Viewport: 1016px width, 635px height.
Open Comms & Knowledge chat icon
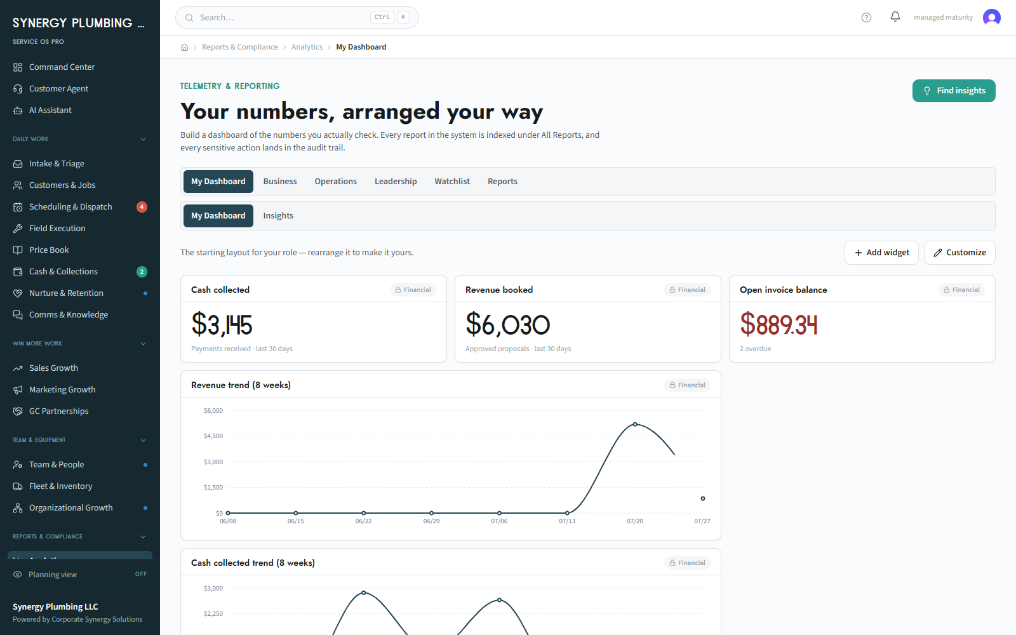pos(18,315)
